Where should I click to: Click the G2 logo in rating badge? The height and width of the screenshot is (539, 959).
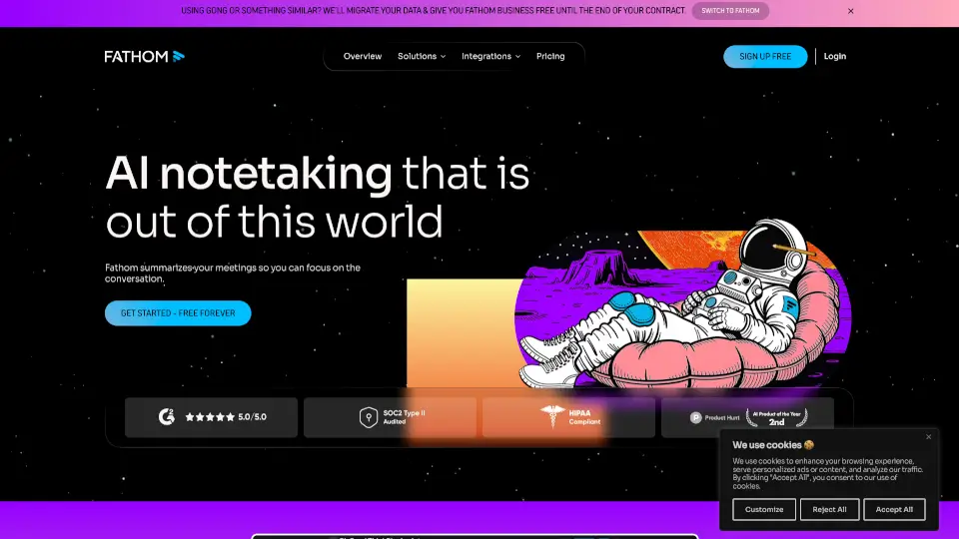tap(167, 417)
